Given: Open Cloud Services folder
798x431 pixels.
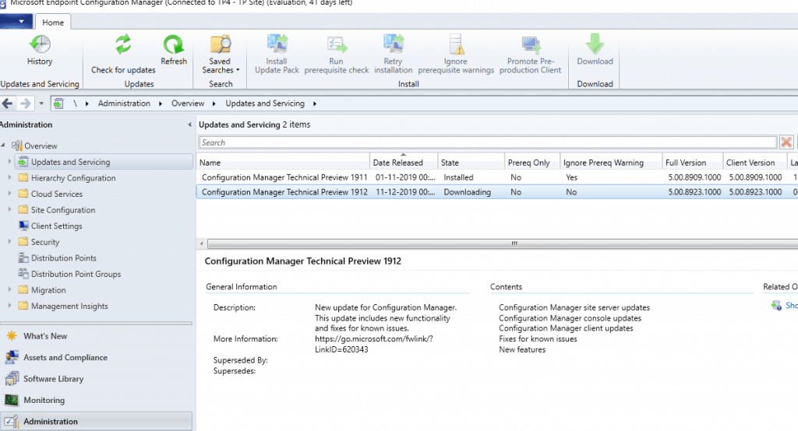Looking at the screenshot, I should click(x=56, y=194).
